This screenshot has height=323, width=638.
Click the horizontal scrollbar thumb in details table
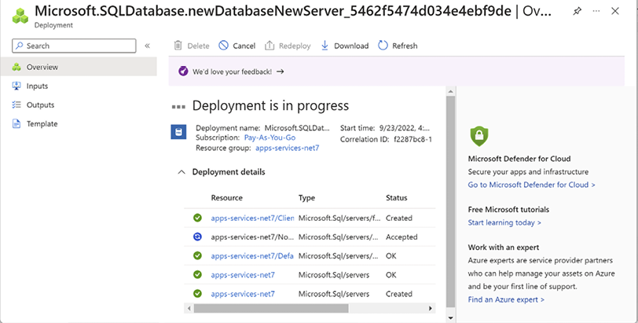coord(271,308)
